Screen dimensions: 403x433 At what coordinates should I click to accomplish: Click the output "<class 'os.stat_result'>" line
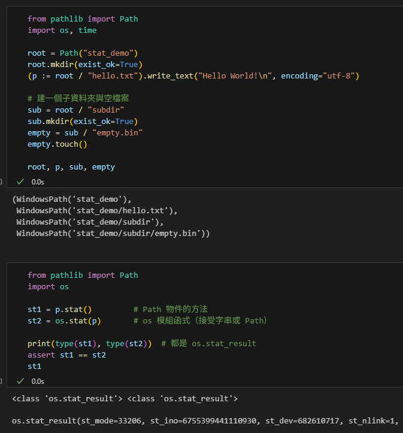[125, 399]
